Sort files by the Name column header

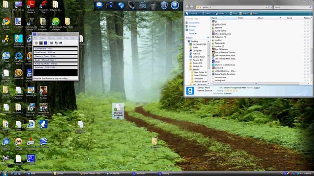pyautogui.click(x=223, y=18)
